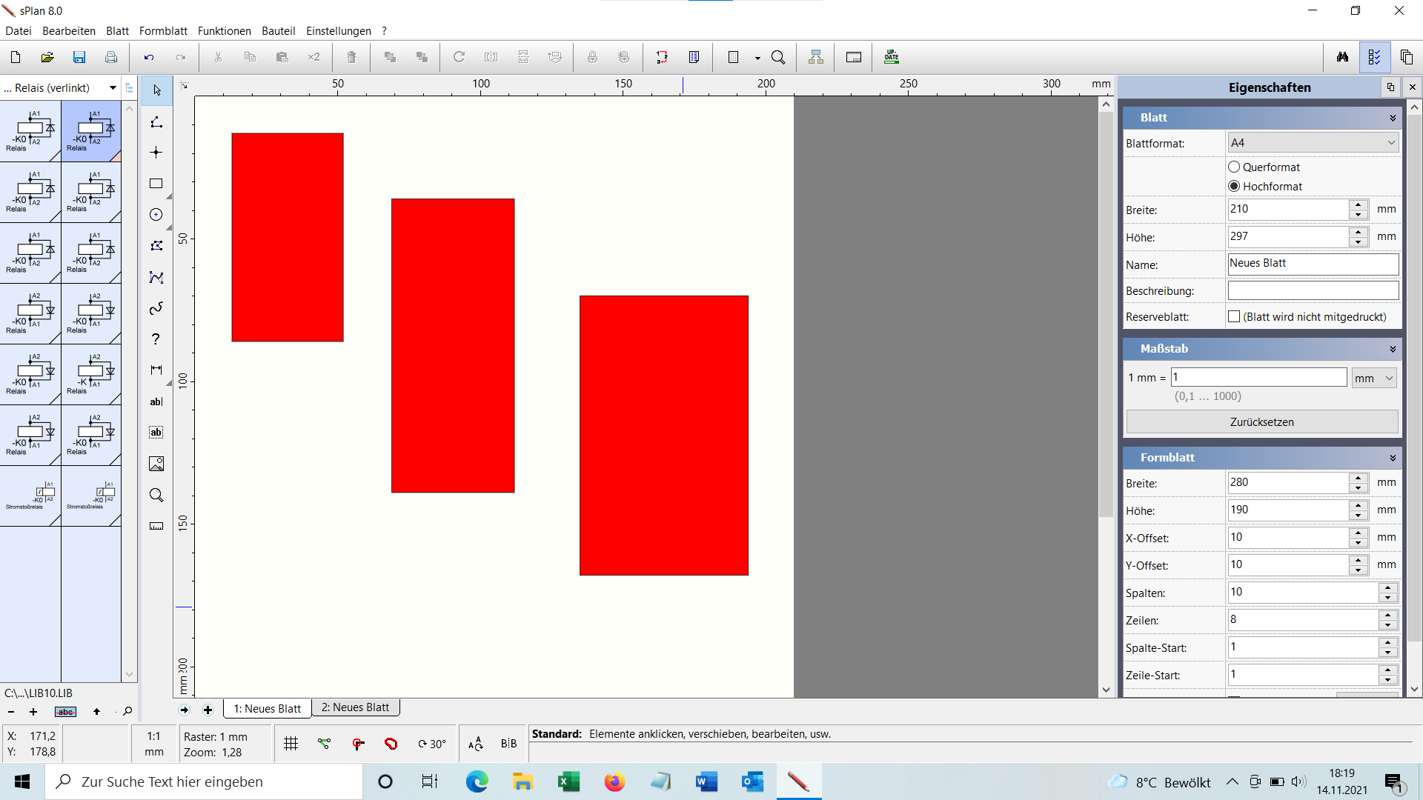Select the rectangle drawing tool
The image size is (1423, 800).
(156, 184)
